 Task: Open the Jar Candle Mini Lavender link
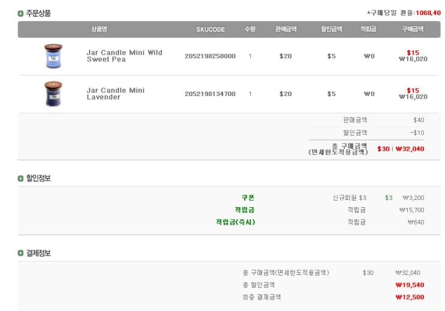(115, 94)
